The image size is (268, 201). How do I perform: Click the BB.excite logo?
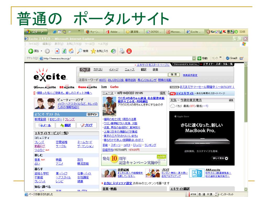tap(67, 87)
